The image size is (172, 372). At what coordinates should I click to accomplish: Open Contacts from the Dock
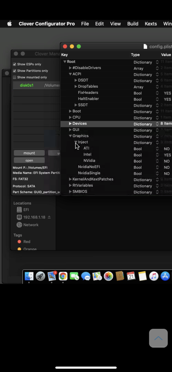click(x=120, y=276)
